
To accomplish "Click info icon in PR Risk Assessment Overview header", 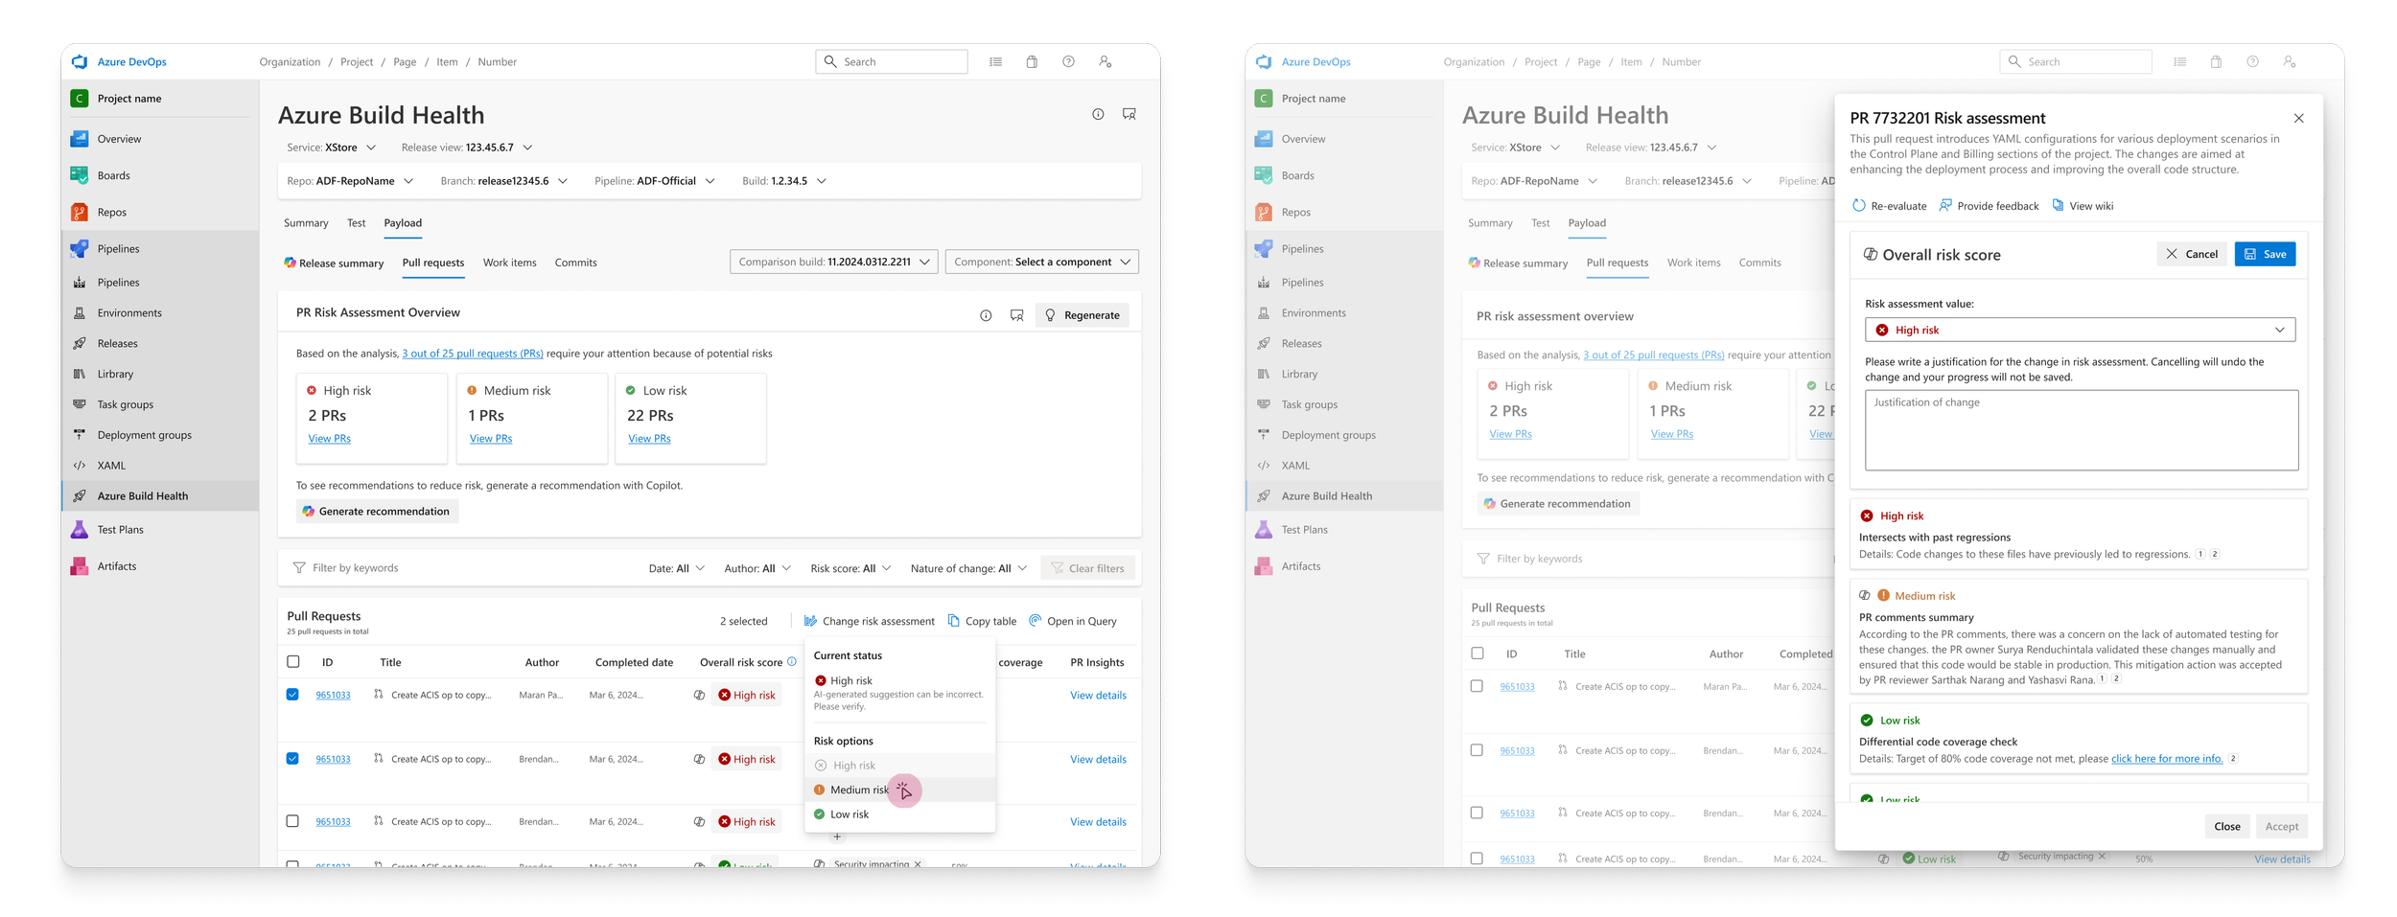I will pyautogui.click(x=986, y=315).
